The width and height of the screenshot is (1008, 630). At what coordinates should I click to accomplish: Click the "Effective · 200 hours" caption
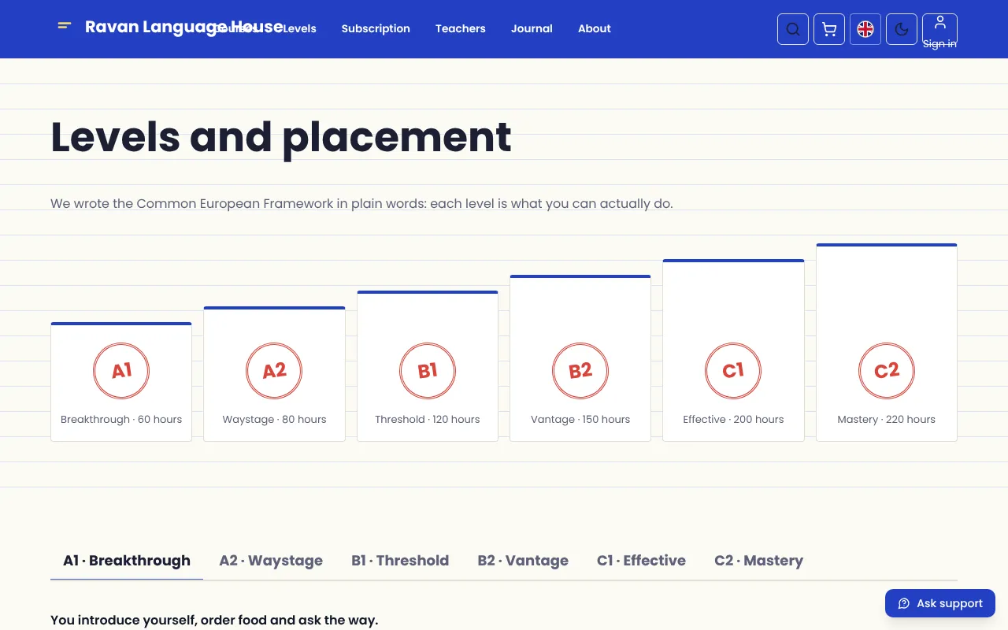[x=733, y=420]
